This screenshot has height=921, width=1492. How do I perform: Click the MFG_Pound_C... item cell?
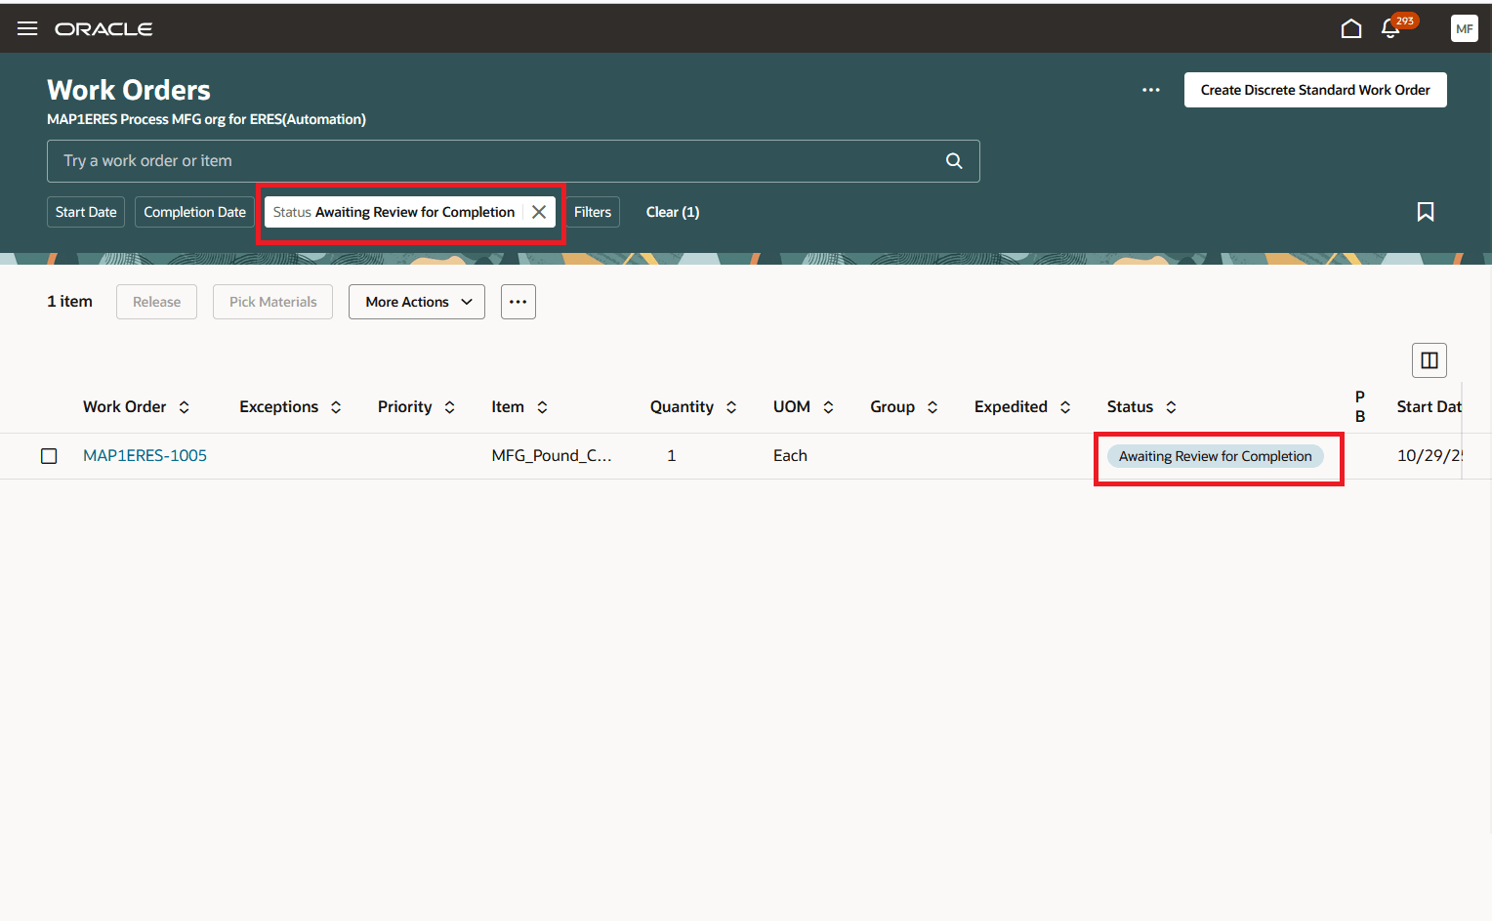552,455
